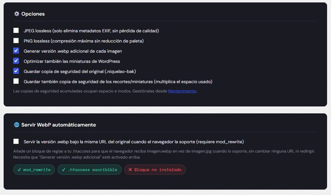Click the mod_rewrite status badge
Image resolution: width=331 pixels, height=195 pixels.
[x=34, y=170]
